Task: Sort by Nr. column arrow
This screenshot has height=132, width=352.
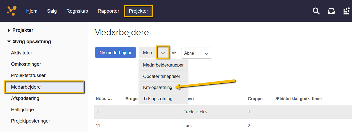Action: tap(104, 99)
